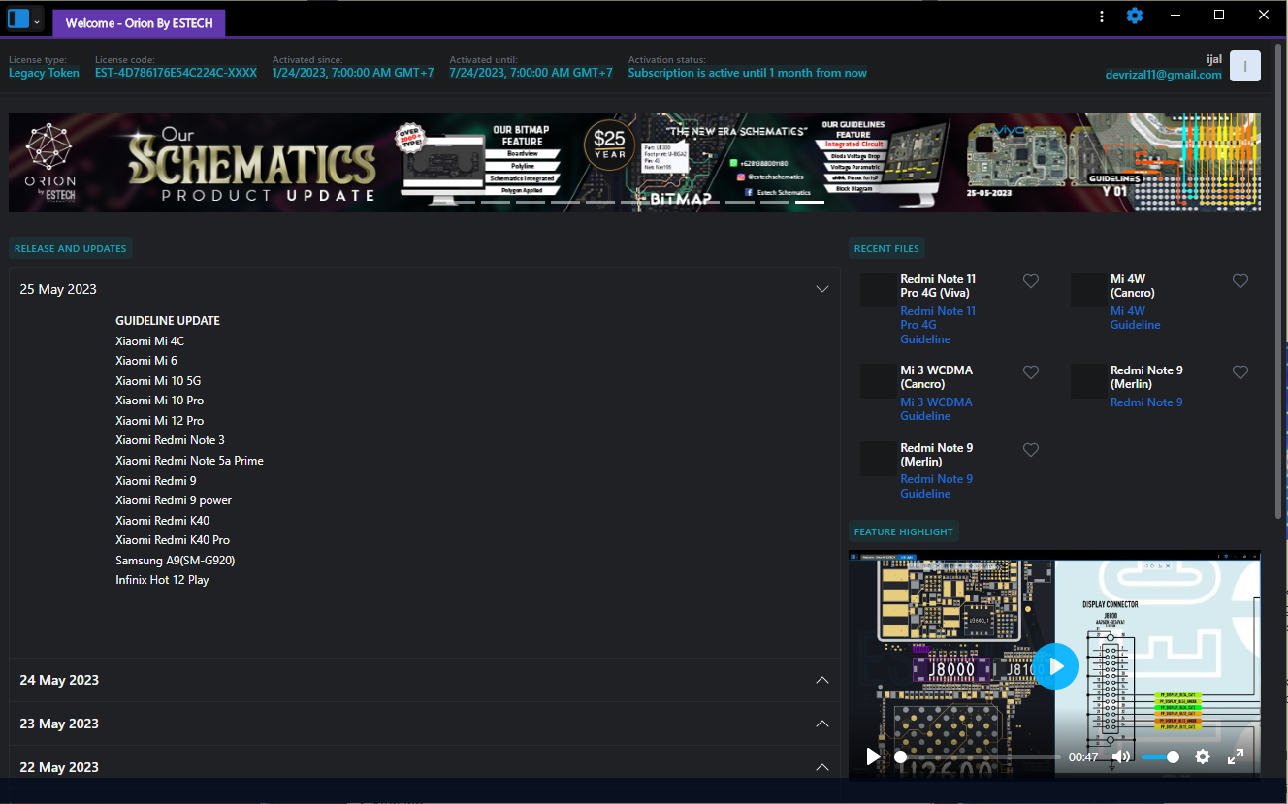1288x804 pixels.
Task: Open the three-dot more options menu
Action: pos(1102,16)
